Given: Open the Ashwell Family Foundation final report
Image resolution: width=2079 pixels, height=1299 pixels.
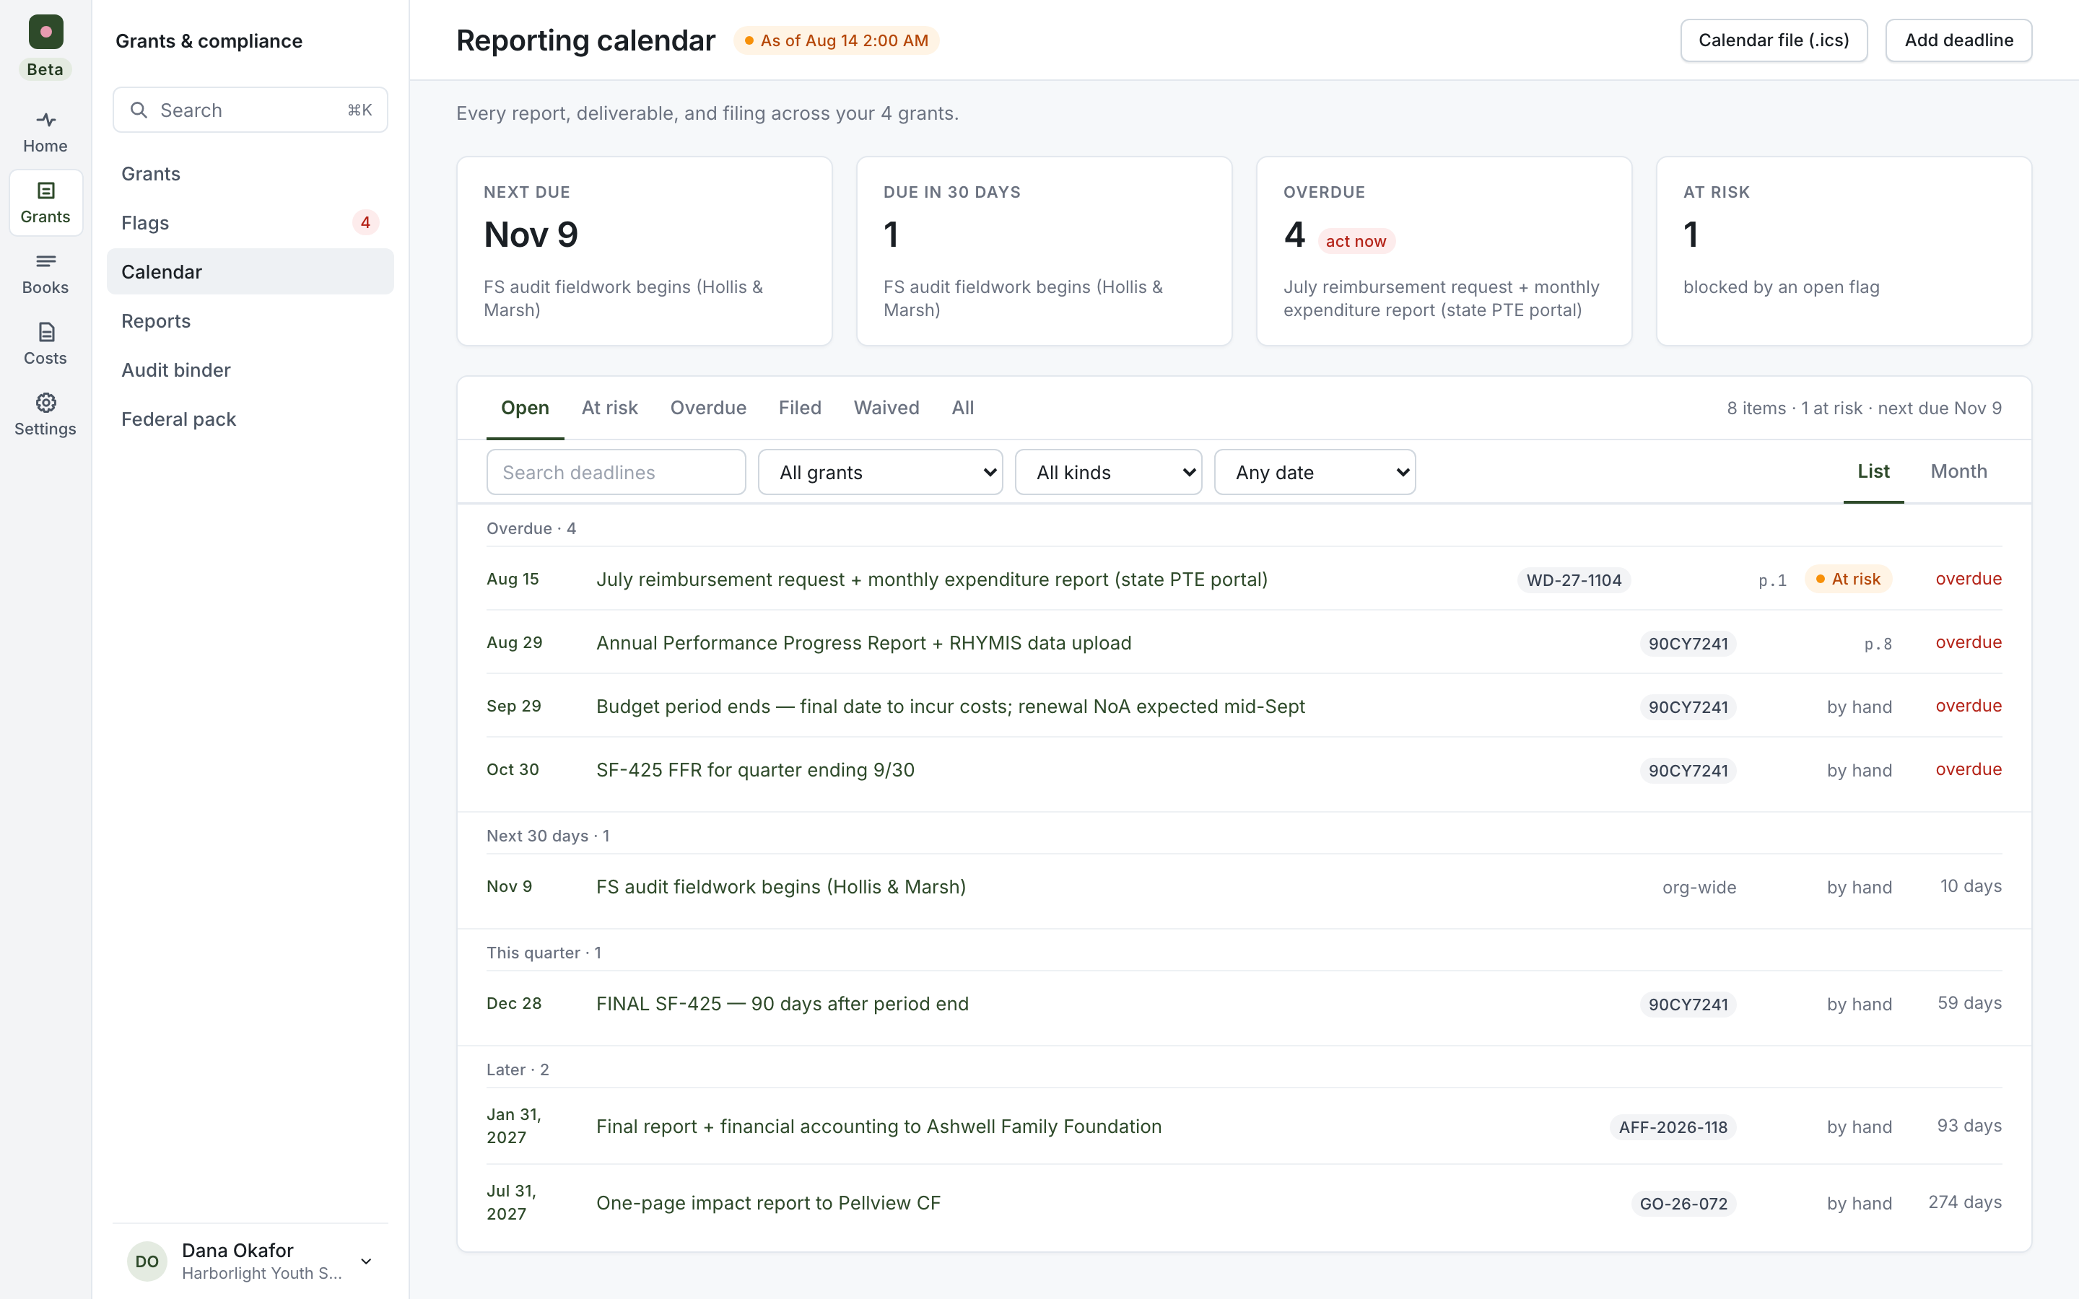Looking at the screenshot, I should point(1244,1127).
